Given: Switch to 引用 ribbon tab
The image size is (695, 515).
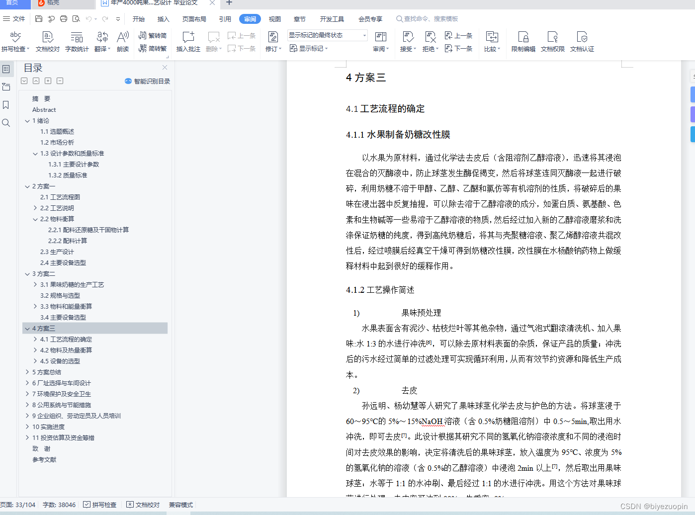Looking at the screenshot, I should (225, 19).
